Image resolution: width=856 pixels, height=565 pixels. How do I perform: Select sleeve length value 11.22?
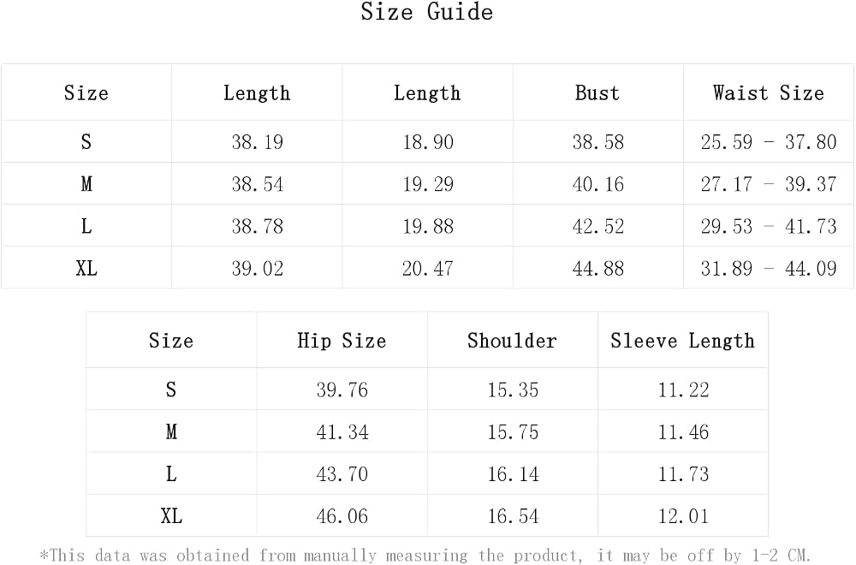click(x=683, y=390)
